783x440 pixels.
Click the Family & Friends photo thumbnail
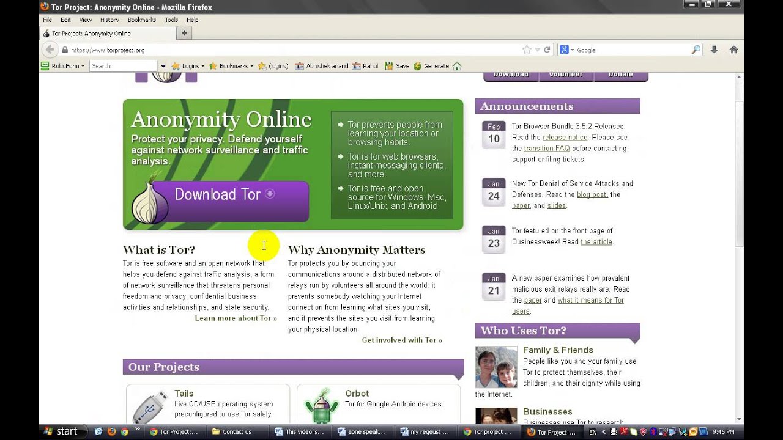[x=496, y=367]
